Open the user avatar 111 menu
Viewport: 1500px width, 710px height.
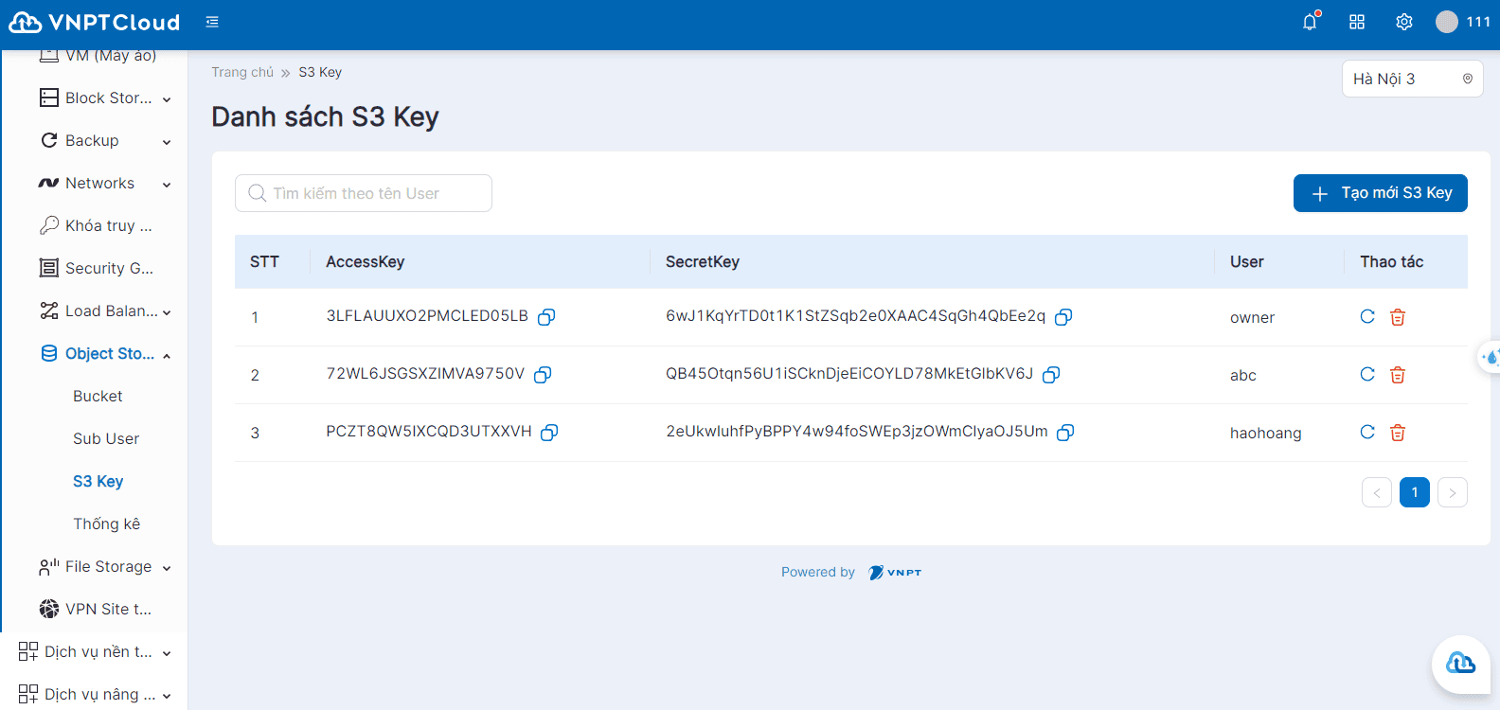[1463, 22]
